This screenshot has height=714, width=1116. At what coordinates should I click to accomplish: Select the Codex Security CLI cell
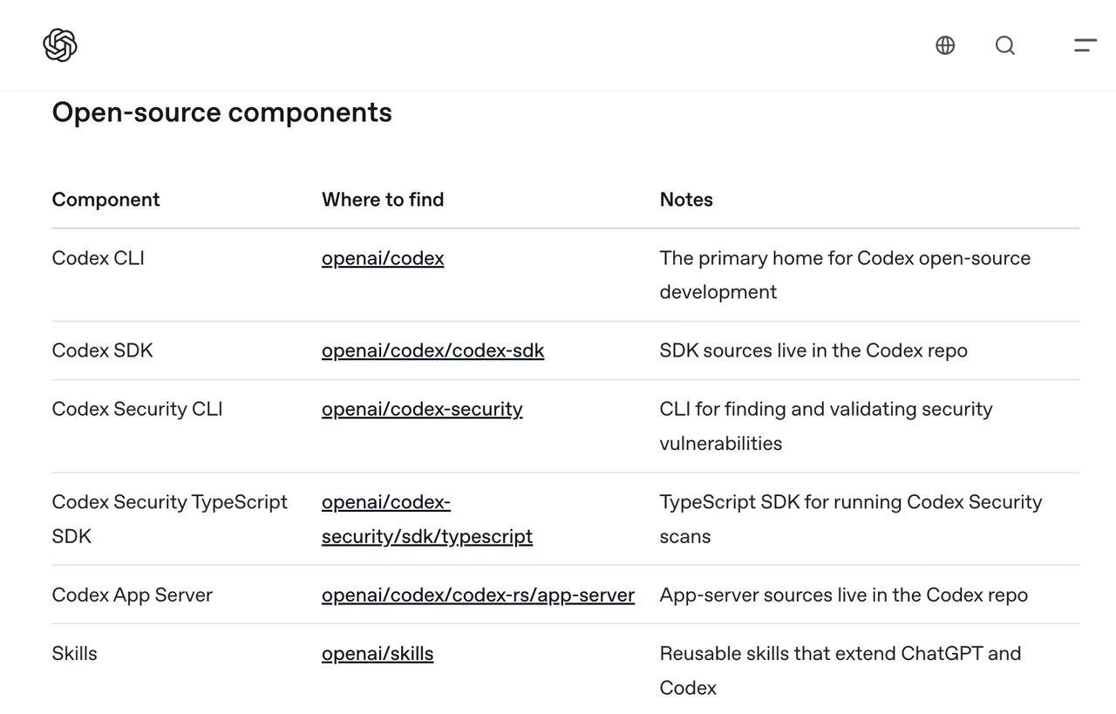138,409
